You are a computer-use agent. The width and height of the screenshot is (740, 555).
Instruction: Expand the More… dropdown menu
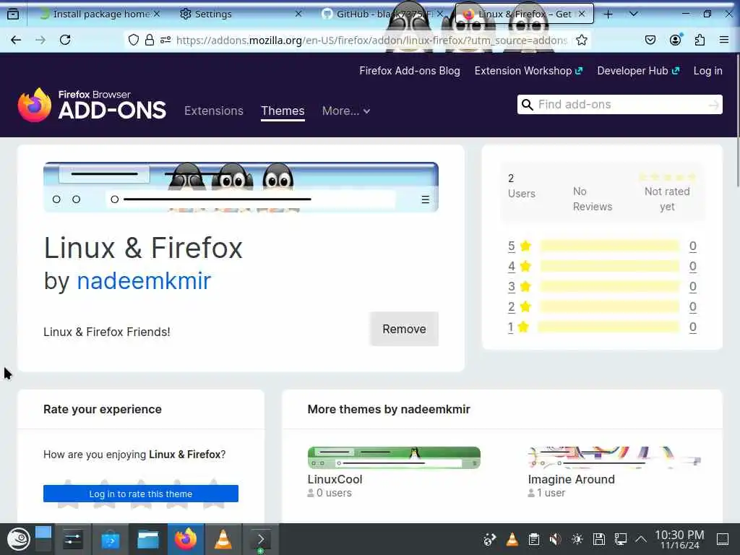(x=346, y=111)
